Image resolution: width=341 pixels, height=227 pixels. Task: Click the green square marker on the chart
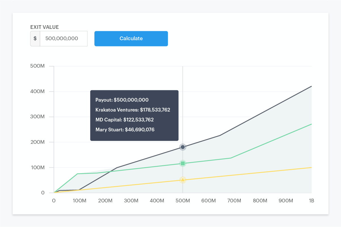click(x=183, y=163)
